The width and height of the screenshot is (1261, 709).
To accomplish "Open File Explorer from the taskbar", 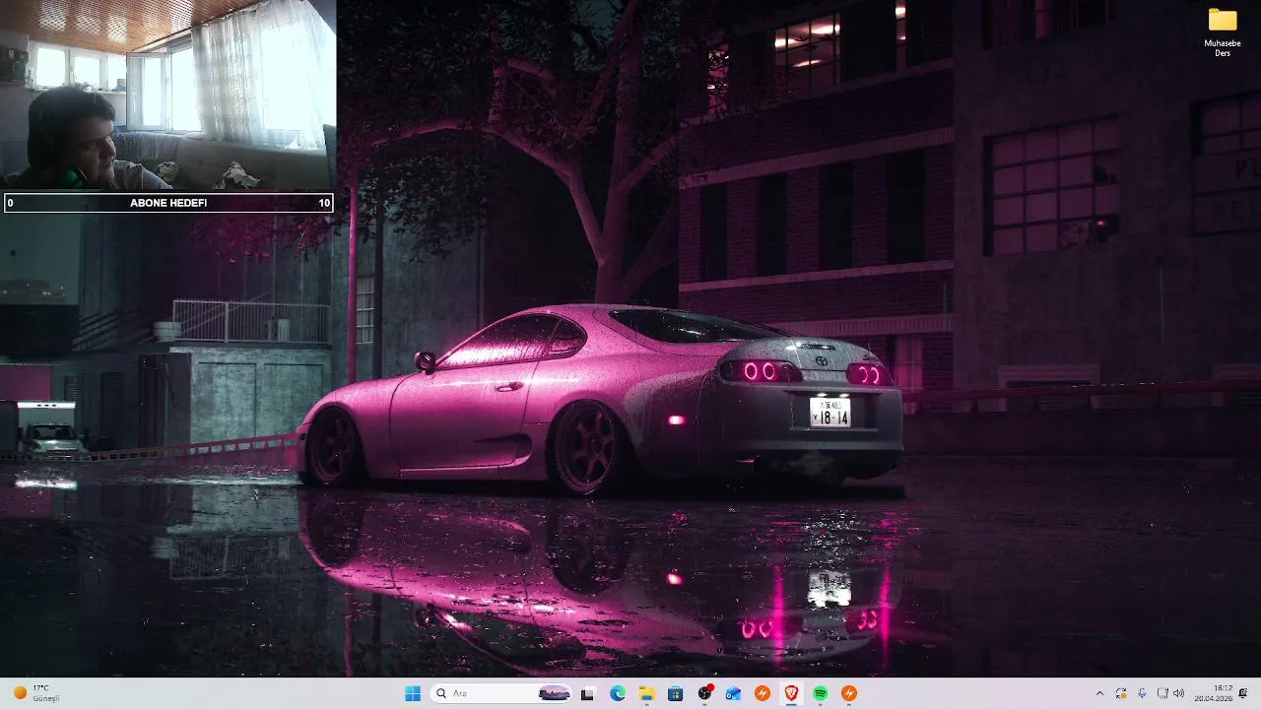I will pyautogui.click(x=646, y=693).
